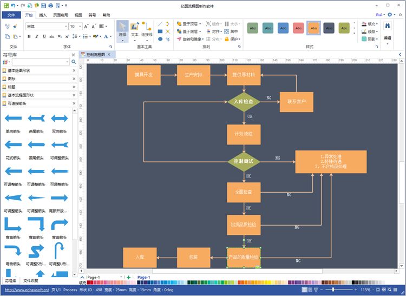Choose the 连接线 connector tool

(147, 29)
